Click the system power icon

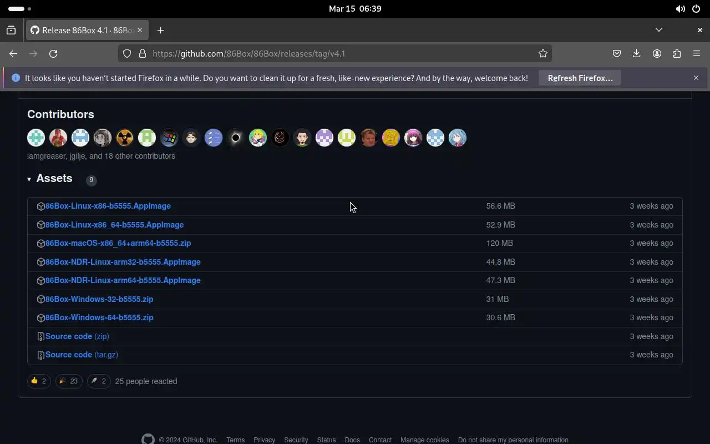[696, 9]
